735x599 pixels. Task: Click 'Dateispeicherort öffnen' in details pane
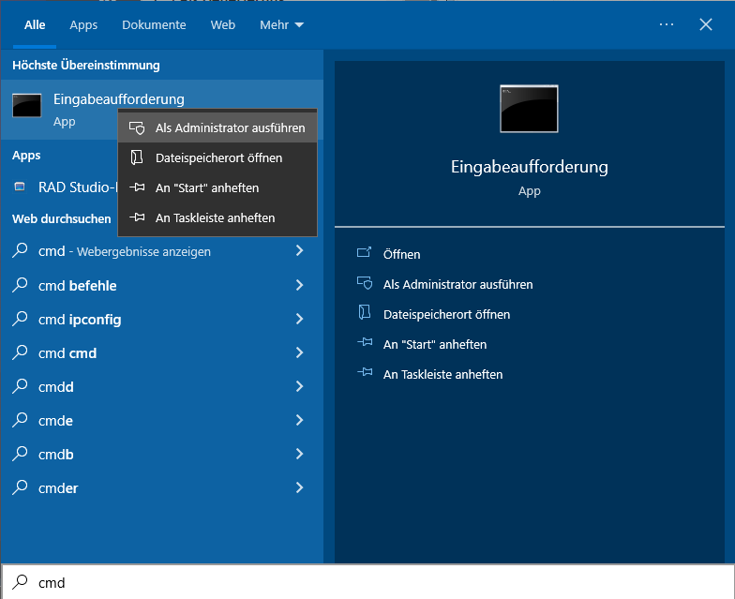click(446, 314)
